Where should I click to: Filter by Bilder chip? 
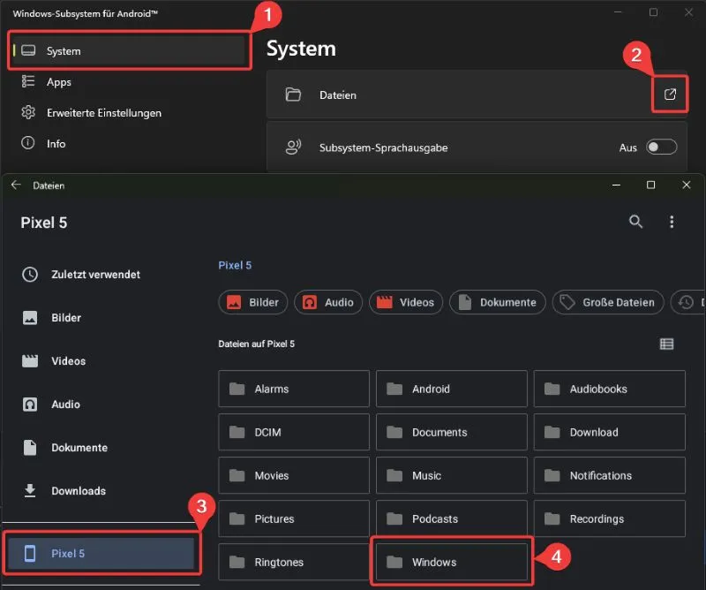pos(252,302)
